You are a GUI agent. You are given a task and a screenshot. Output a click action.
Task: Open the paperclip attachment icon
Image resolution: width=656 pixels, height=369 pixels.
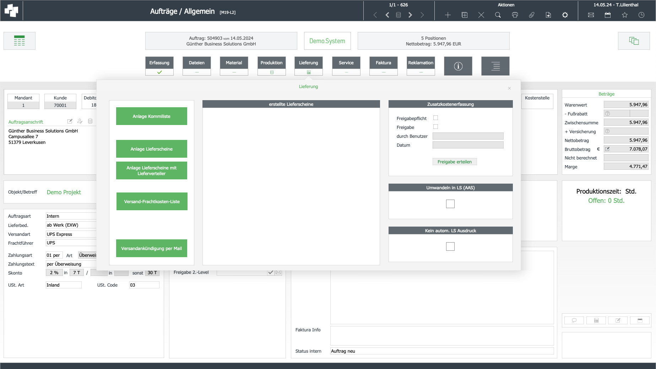click(532, 15)
